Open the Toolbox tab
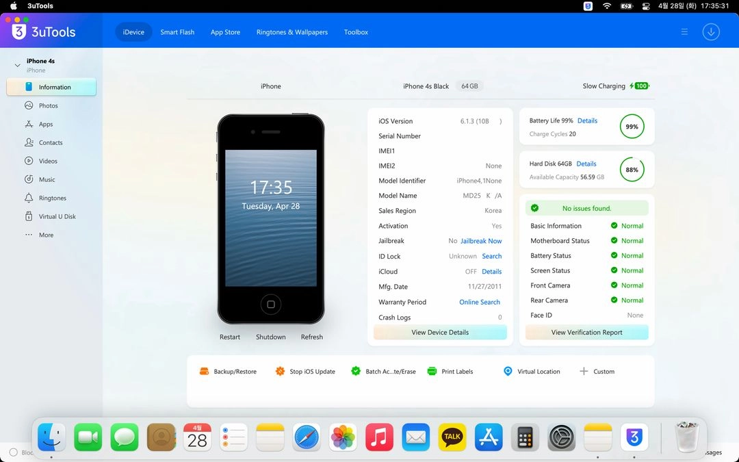This screenshot has height=462, width=739. pos(356,32)
